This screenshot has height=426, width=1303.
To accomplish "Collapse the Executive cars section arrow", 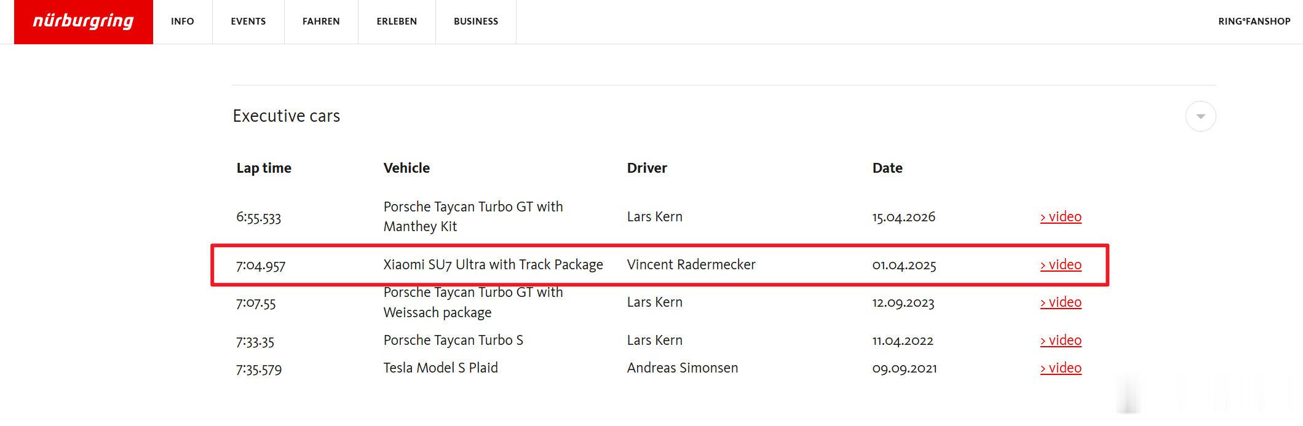I will click(1200, 116).
